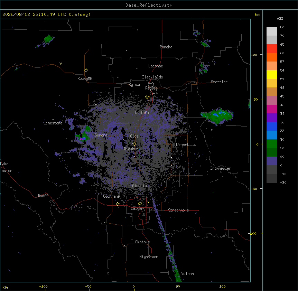Click the yellow diamond marker above RockyMH
This screenshot has width=298, height=291.
pos(86,71)
